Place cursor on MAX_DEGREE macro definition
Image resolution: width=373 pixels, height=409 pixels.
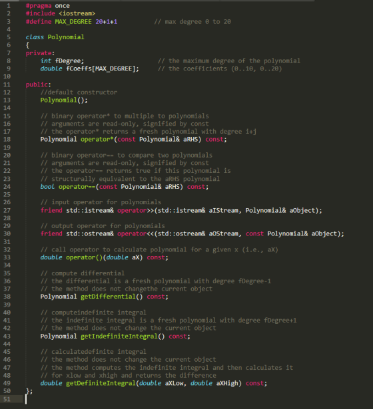coord(73,22)
